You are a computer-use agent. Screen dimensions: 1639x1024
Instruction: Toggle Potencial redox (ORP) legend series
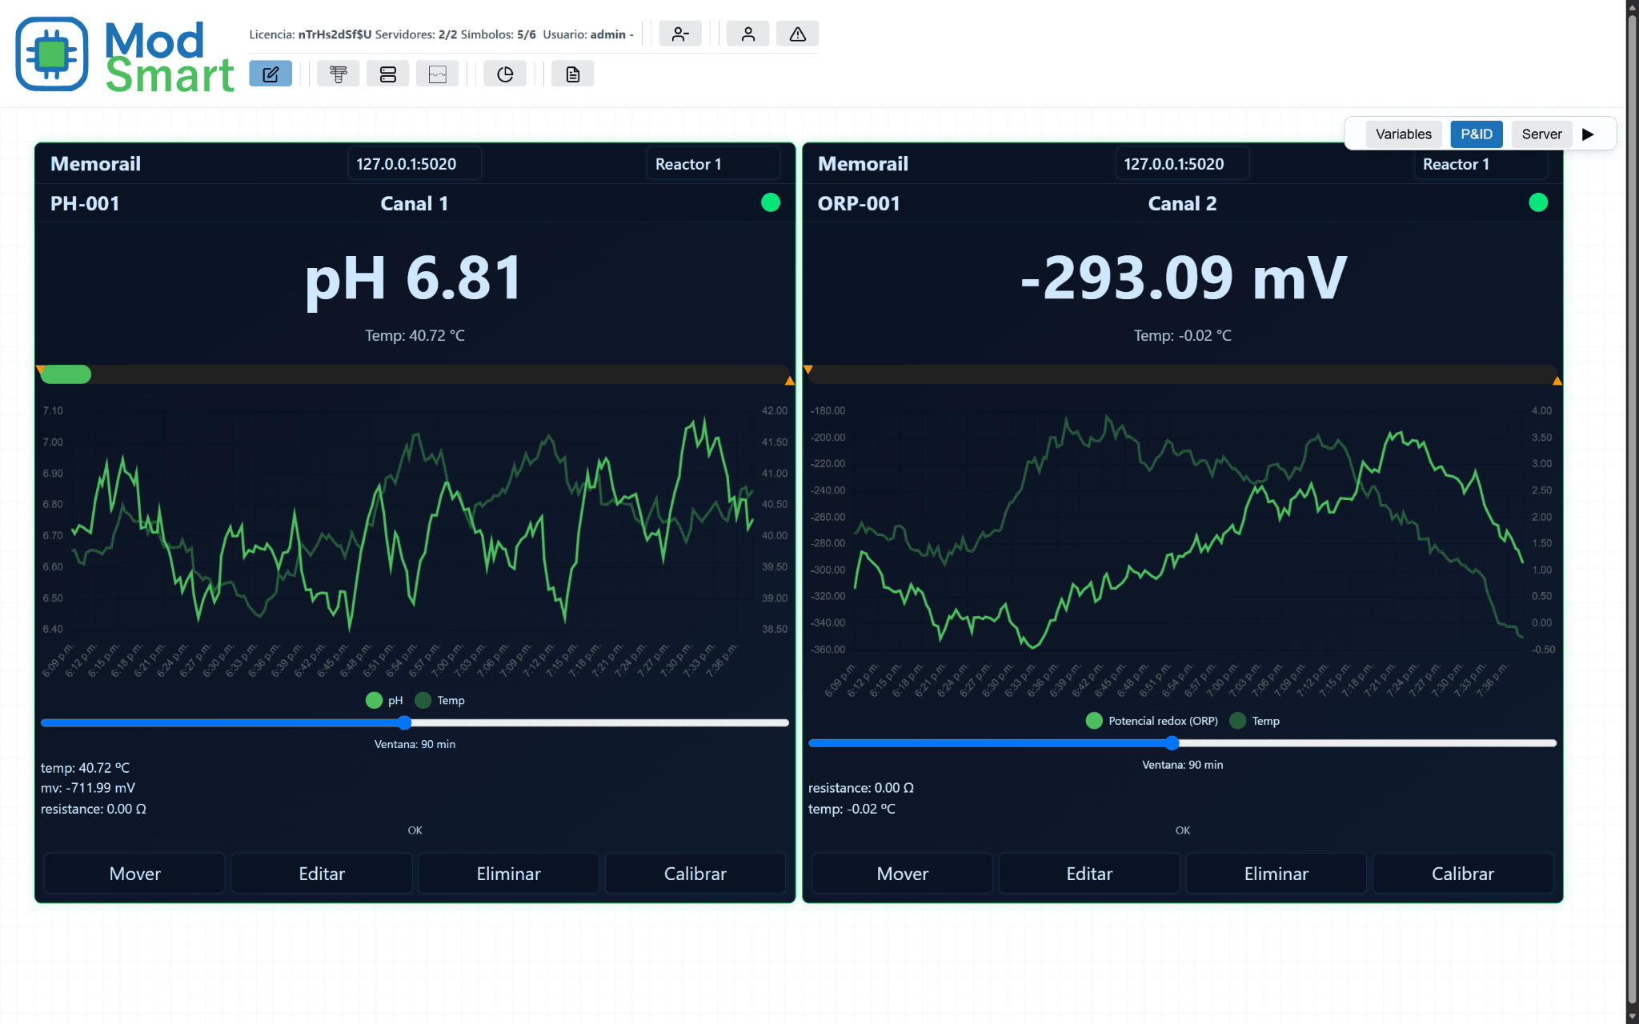(x=1152, y=721)
